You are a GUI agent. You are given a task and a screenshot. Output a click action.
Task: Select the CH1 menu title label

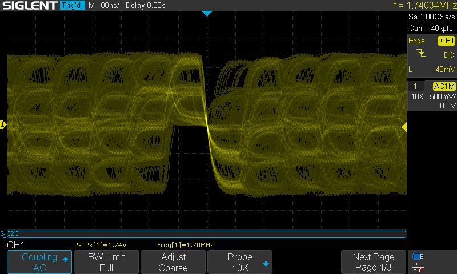(18, 245)
